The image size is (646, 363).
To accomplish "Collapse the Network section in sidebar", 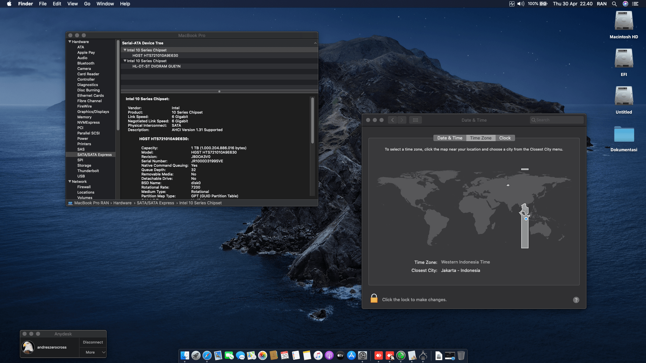I will tap(70, 182).
